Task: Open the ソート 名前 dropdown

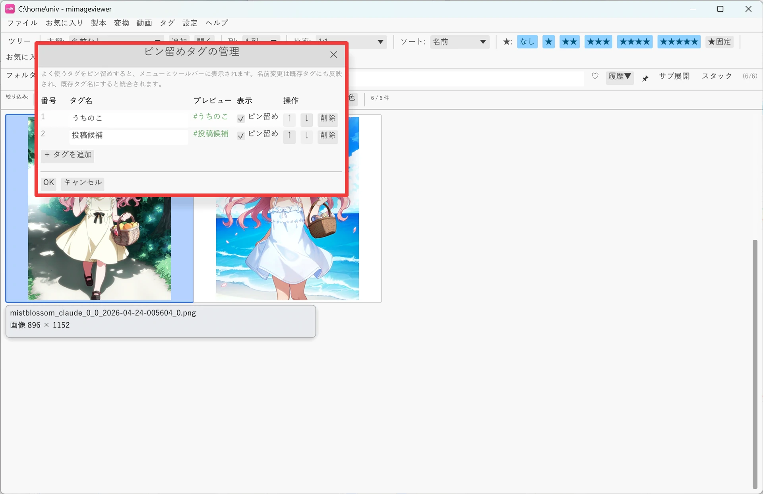Action: point(459,42)
